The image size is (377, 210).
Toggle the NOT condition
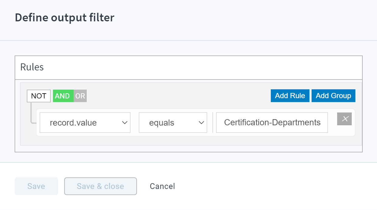coord(39,96)
